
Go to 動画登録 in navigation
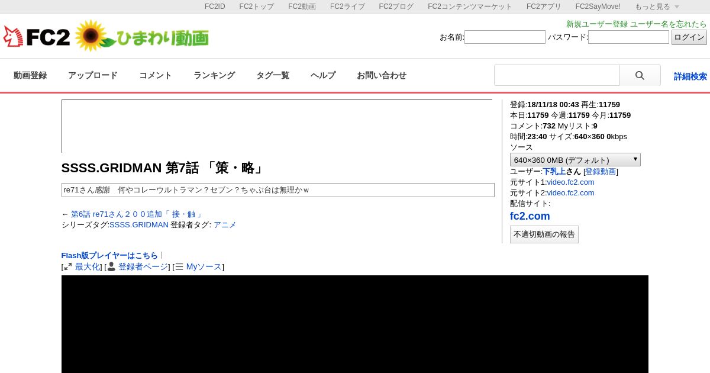tap(30, 75)
